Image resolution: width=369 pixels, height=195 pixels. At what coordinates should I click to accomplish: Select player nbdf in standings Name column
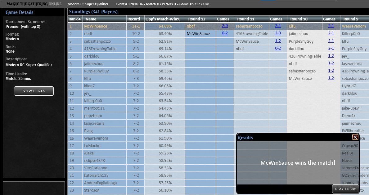[x=88, y=34]
